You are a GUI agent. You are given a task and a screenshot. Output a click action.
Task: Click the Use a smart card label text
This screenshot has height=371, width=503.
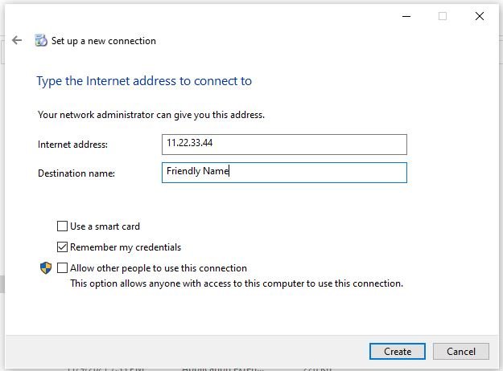(105, 226)
